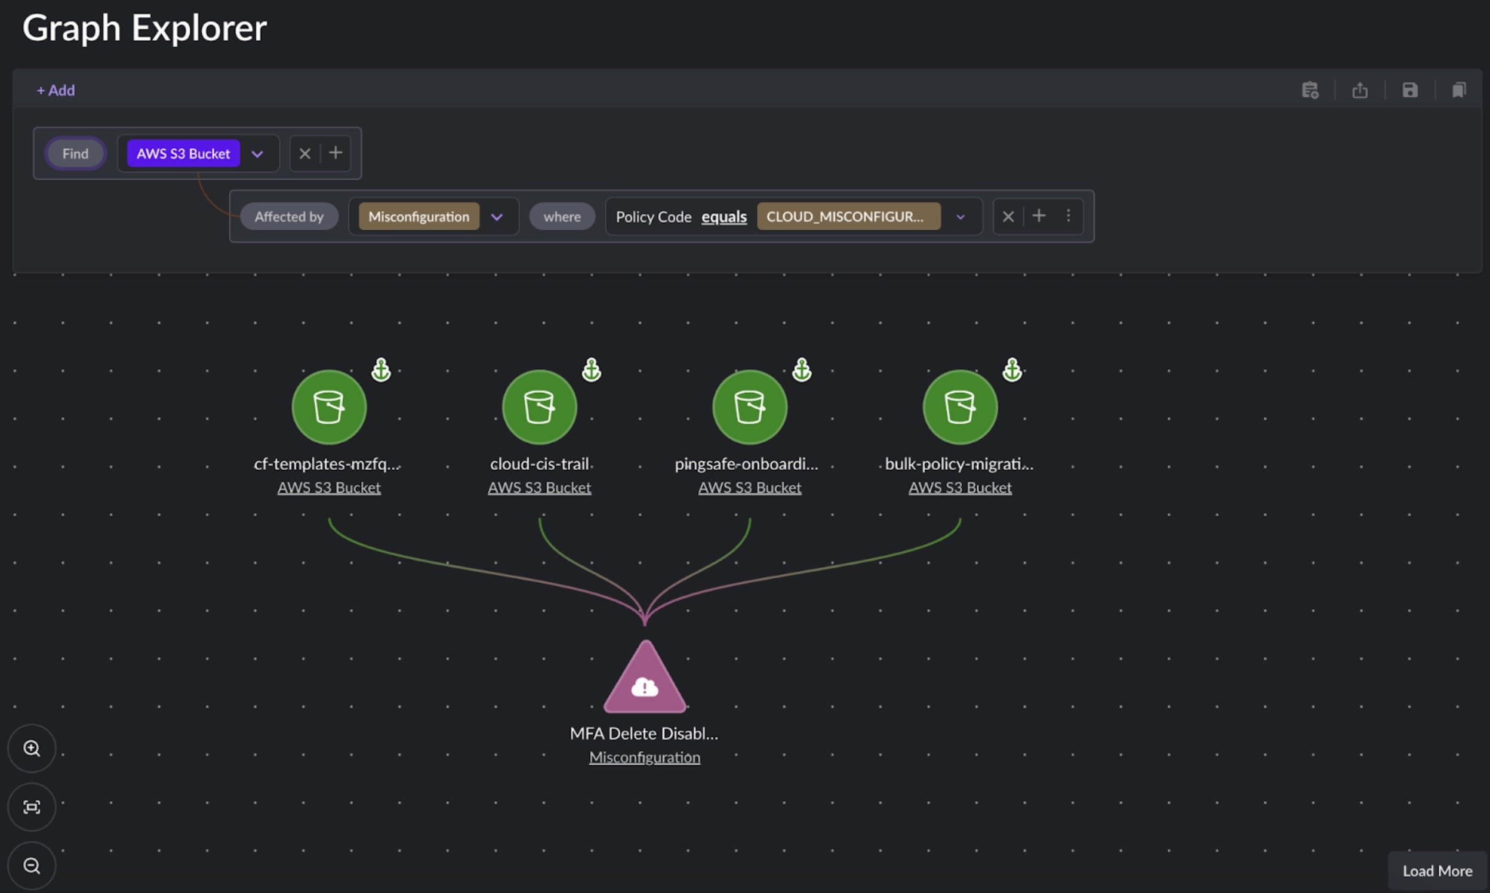Click the query library clipboard icon

(x=1310, y=90)
